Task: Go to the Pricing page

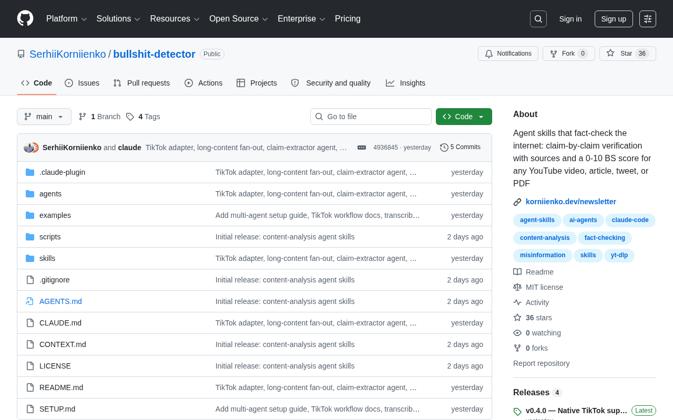Action: tap(348, 19)
